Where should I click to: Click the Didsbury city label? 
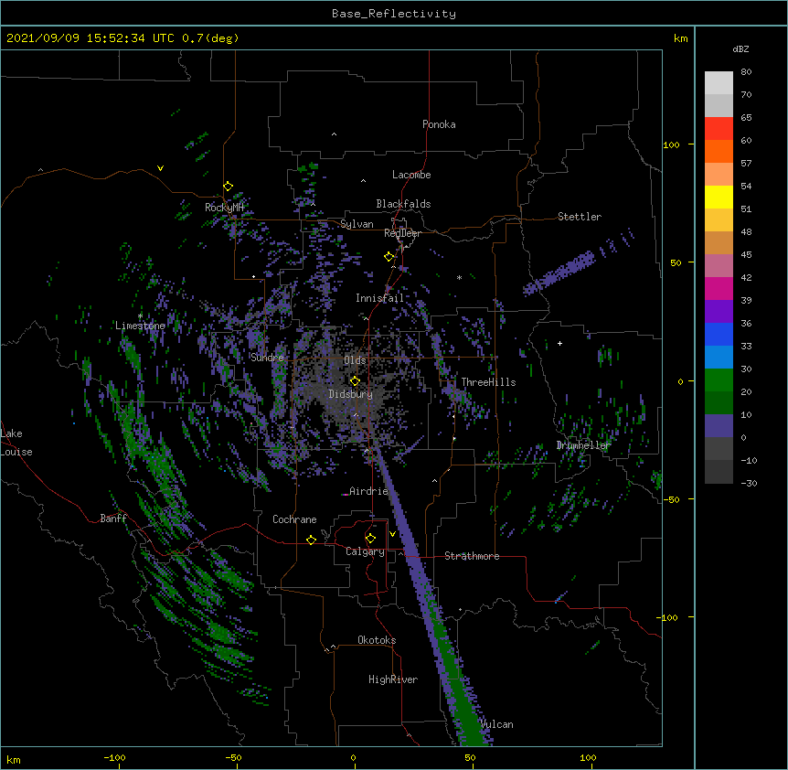351,394
